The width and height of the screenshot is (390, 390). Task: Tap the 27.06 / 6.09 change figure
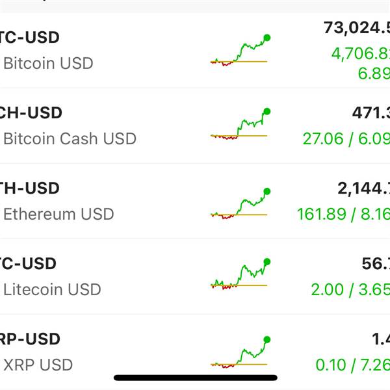pyautogui.click(x=346, y=138)
